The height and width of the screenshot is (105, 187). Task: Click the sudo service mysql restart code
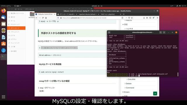[52, 72]
